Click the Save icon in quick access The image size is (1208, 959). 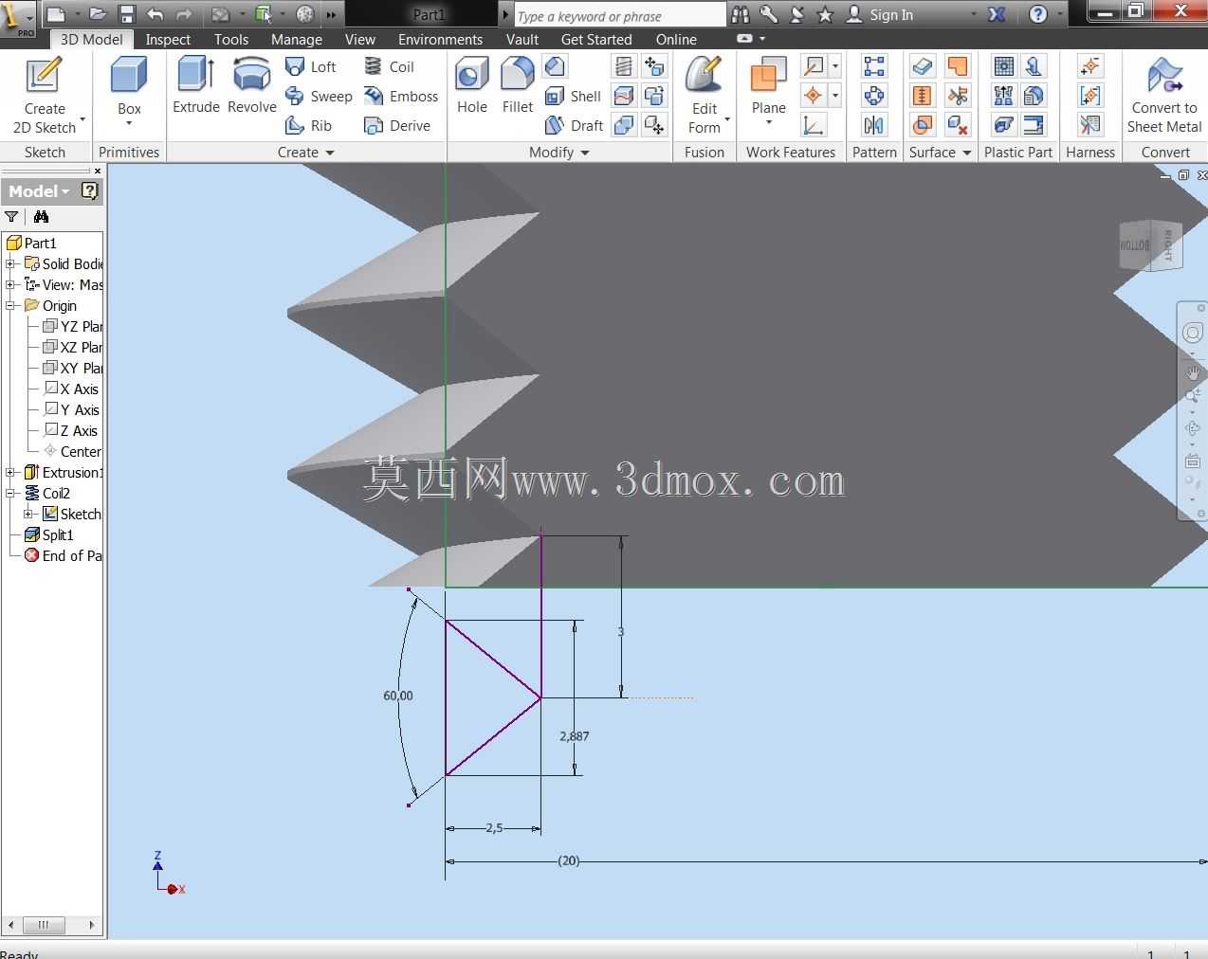(126, 14)
